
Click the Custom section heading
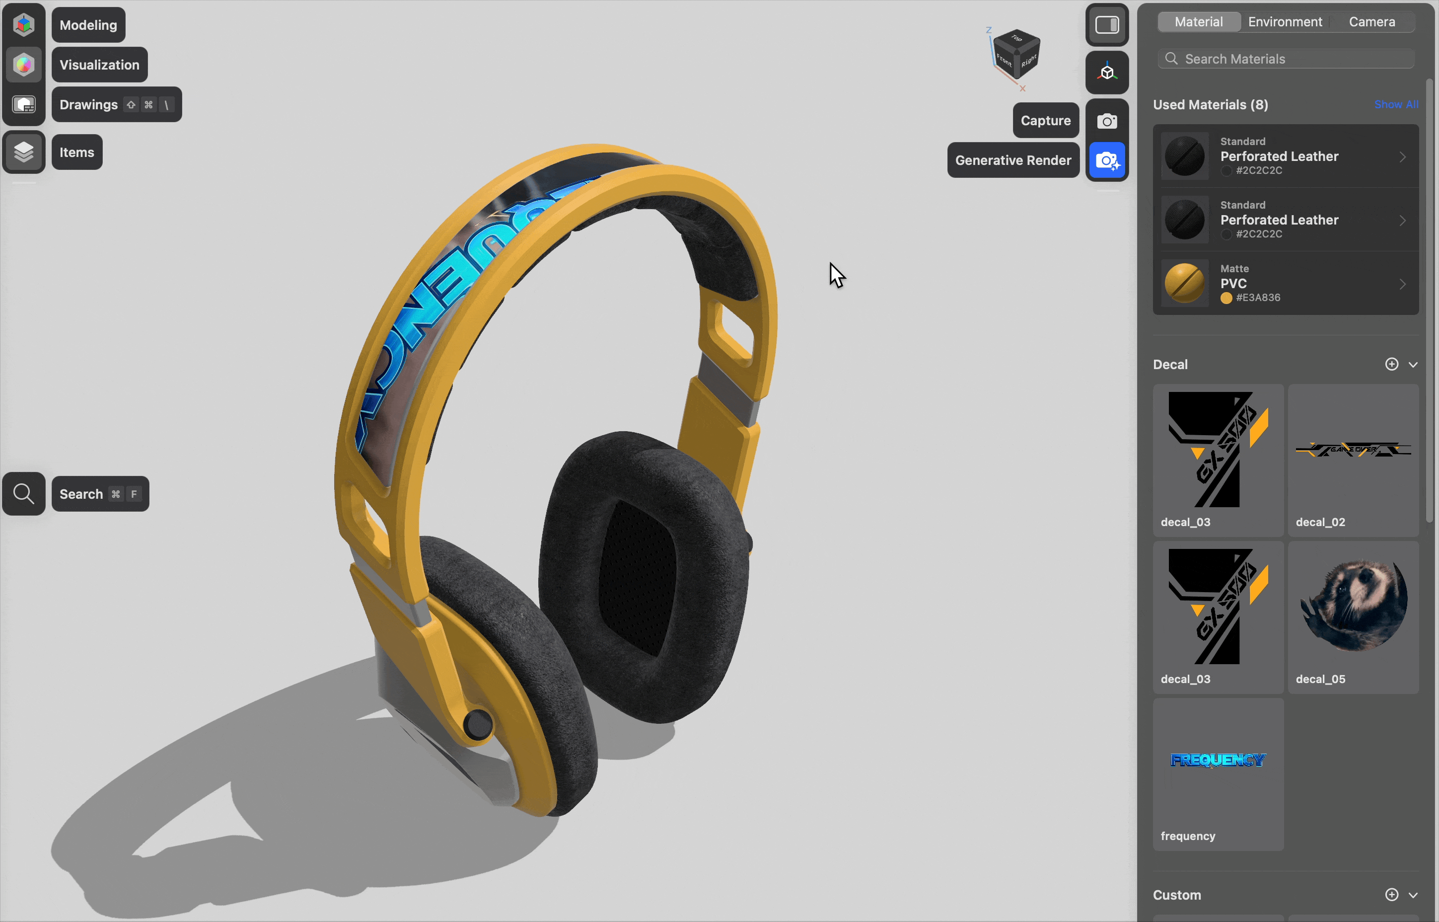(1176, 895)
